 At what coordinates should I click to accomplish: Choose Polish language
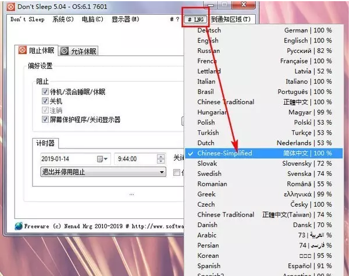coord(264,122)
